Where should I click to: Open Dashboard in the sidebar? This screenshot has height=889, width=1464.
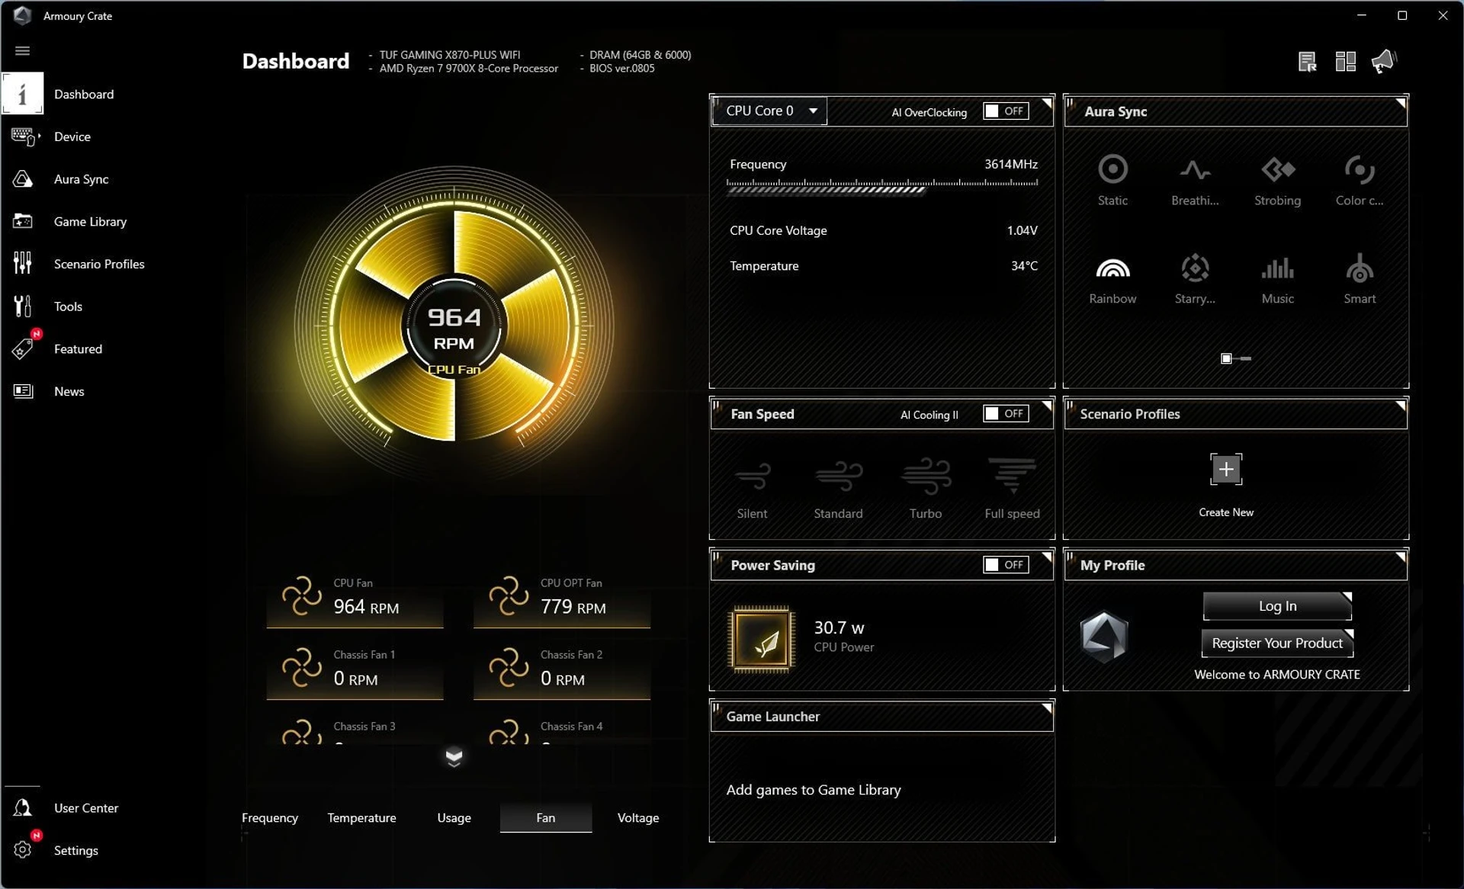pos(84,94)
